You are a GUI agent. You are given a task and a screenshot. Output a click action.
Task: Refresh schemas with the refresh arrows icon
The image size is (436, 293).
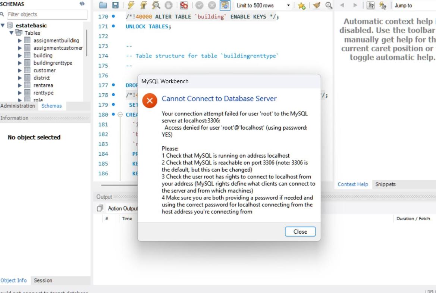pos(82,4)
